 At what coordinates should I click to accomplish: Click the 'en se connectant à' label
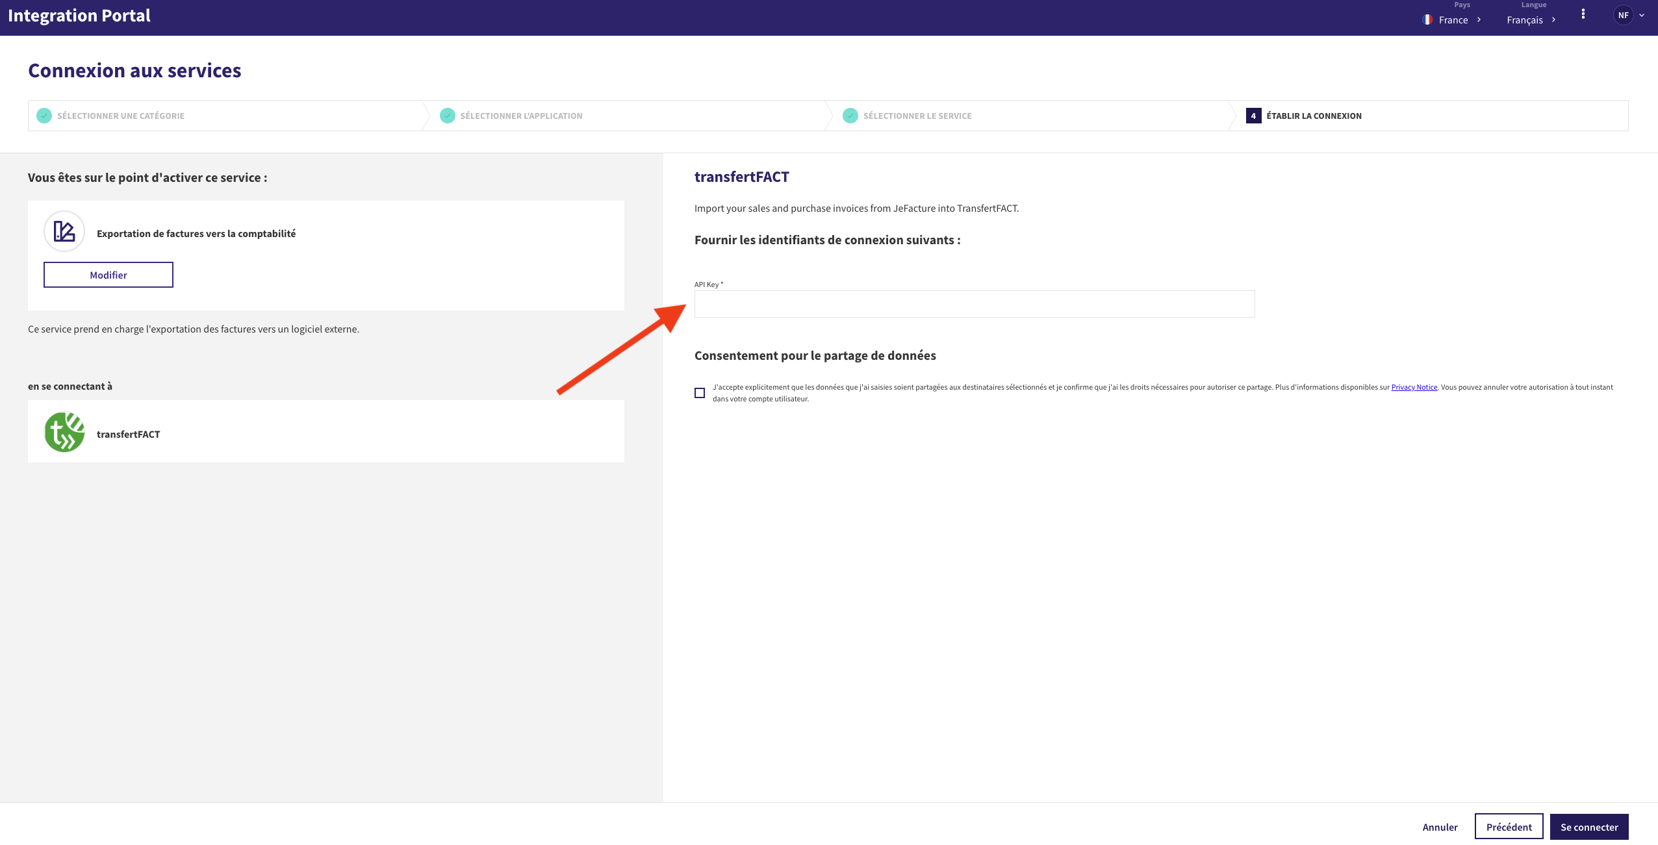[70, 386]
